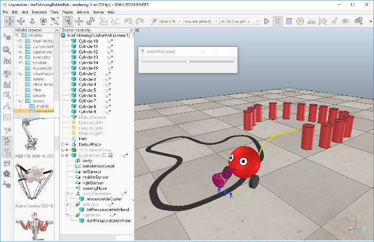374x242 pixels.
Task: Open simulation settings in left sidebar
Action: (x=7, y=37)
